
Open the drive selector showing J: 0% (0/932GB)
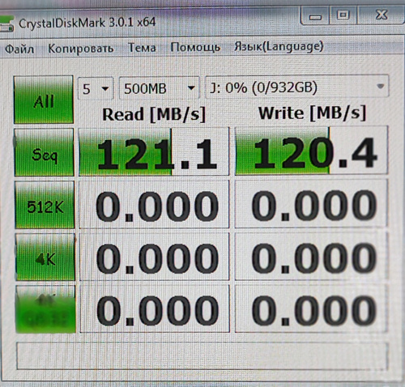coord(297,87)
